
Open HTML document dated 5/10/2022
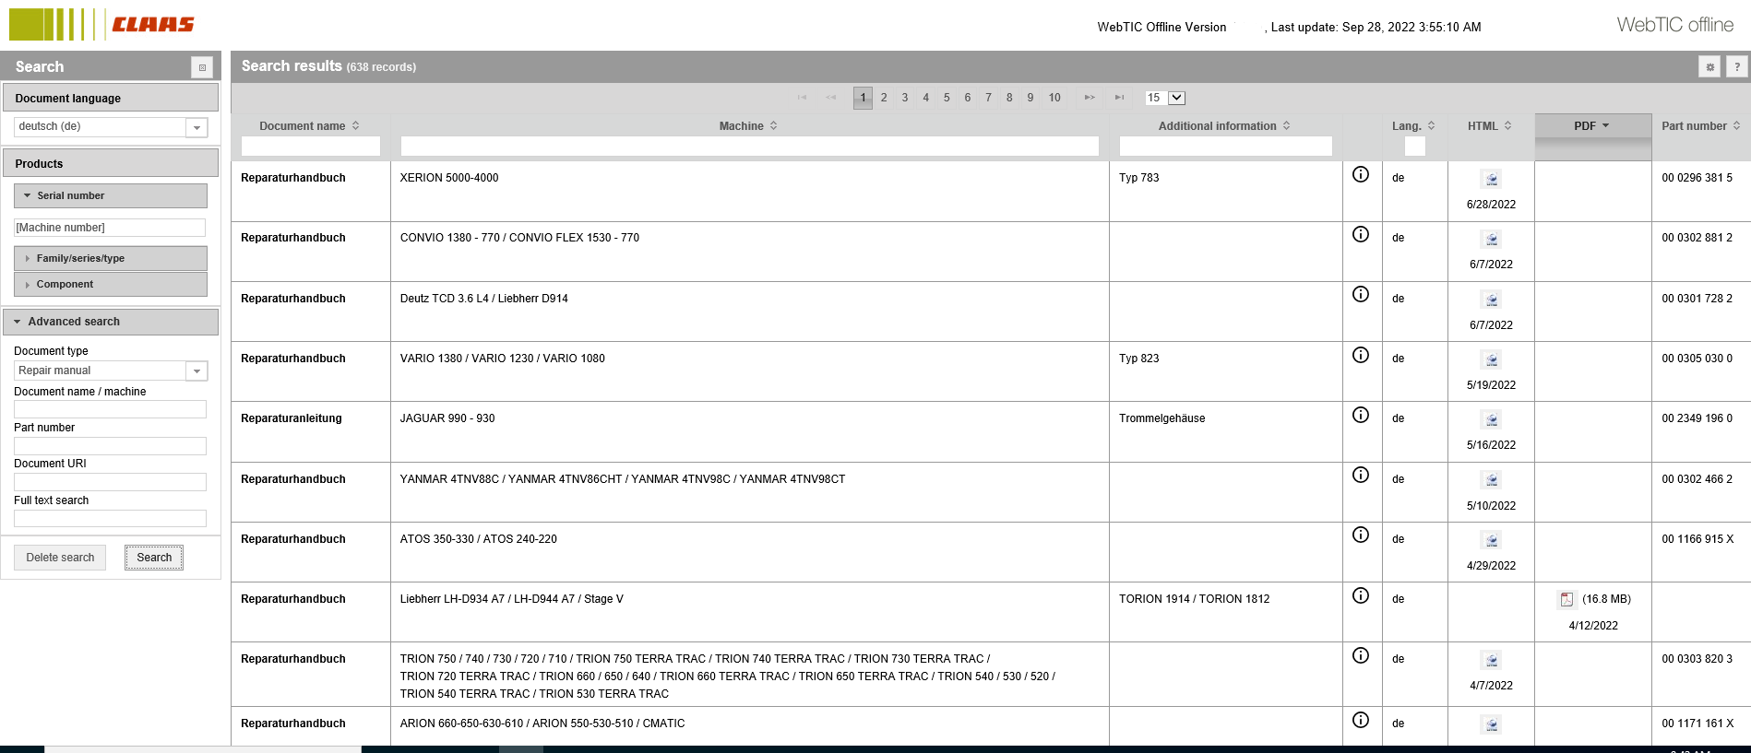coord(1491,479)
